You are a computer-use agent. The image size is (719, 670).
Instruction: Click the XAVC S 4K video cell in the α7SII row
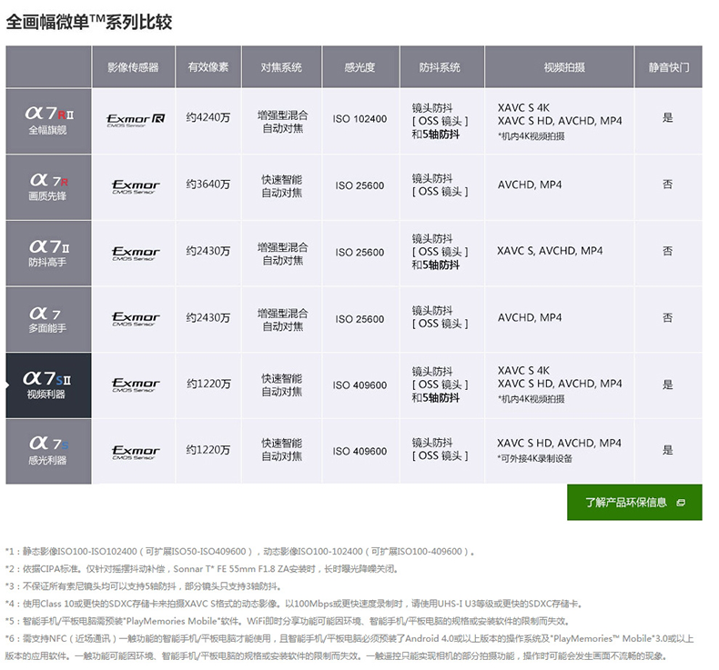[x=560, y=385]
